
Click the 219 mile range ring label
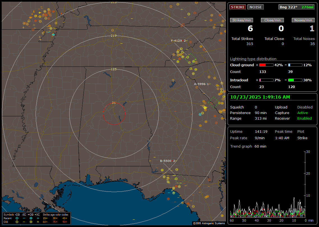click(x=114, y=36)
